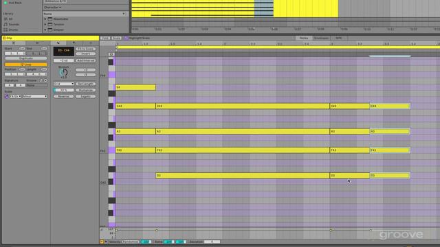Click the Humanize button

click(85, 90)
